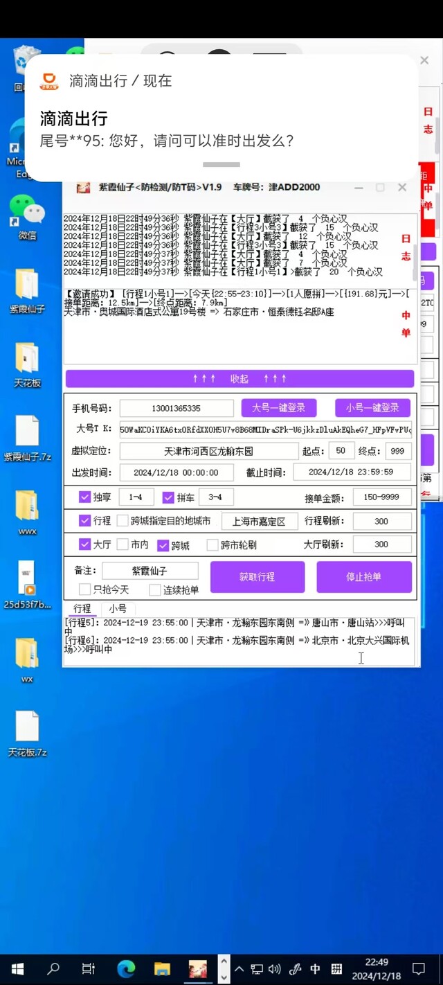Open the 微信 desktop shortcut
The width and height of the screenshot is (443, 985).
26,218
